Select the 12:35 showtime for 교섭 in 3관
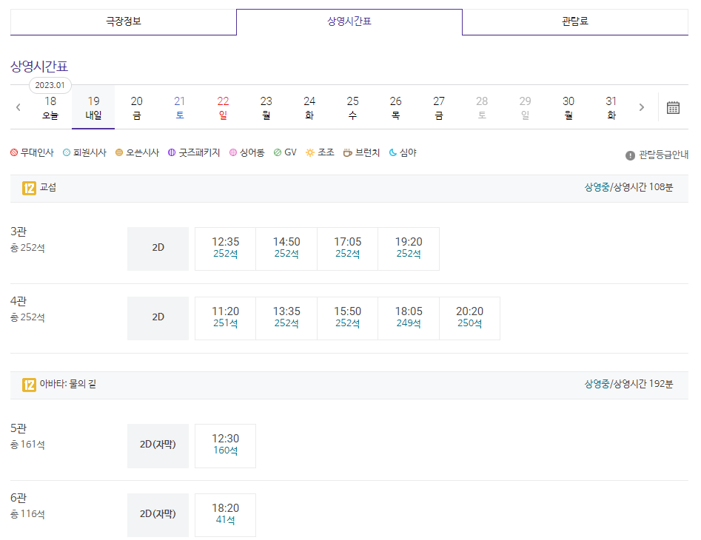Image resolution: width=701 pixels, height=540 pixels. (225, 249)
